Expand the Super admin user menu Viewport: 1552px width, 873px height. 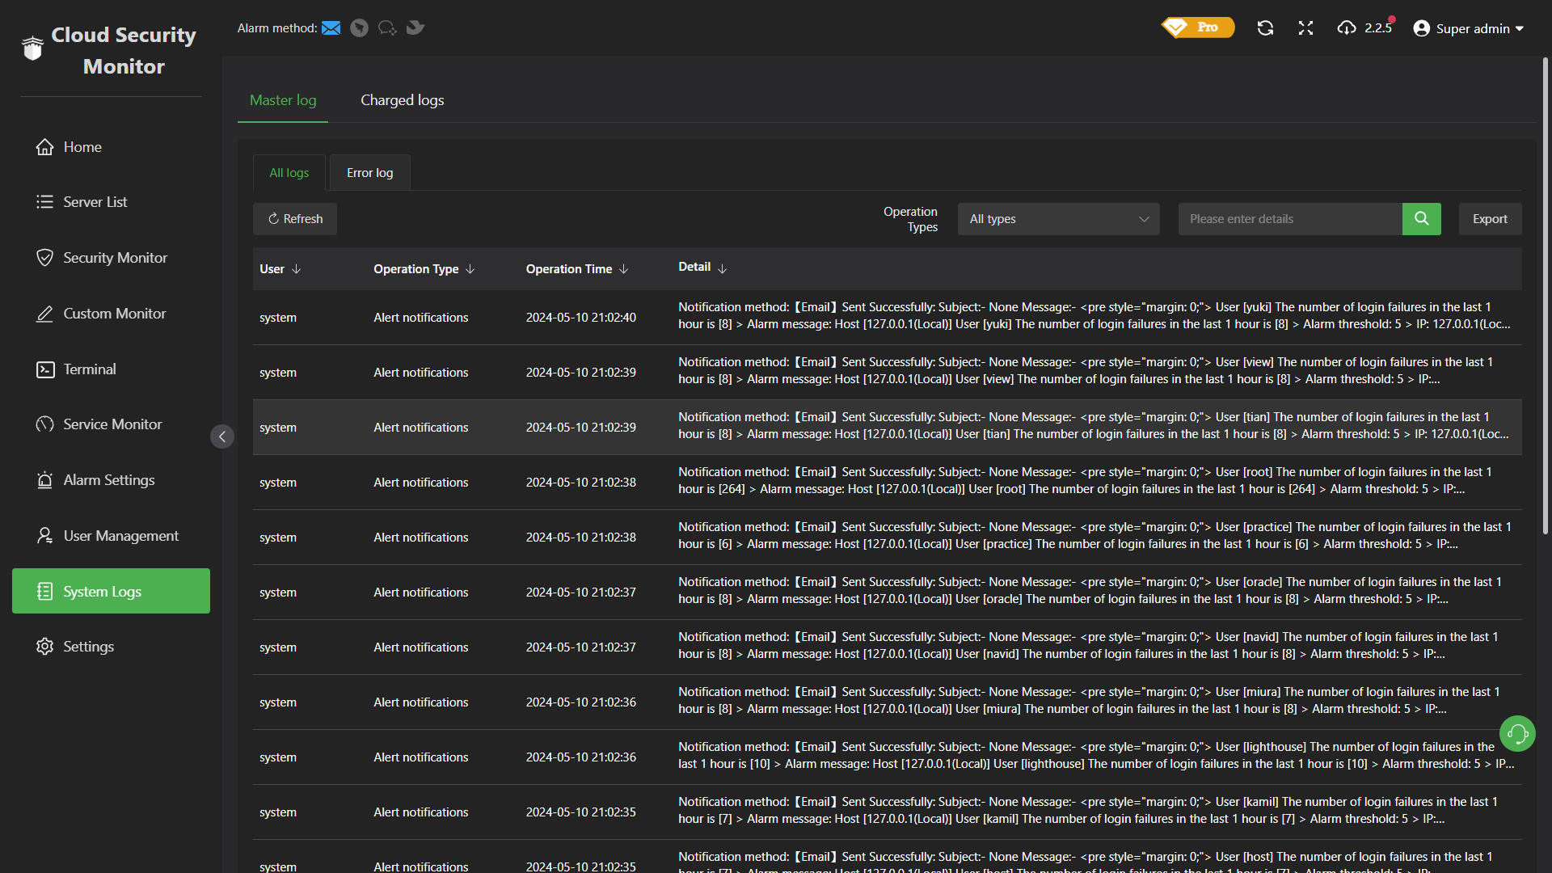pyautogui.click(x=1469, y=28)
